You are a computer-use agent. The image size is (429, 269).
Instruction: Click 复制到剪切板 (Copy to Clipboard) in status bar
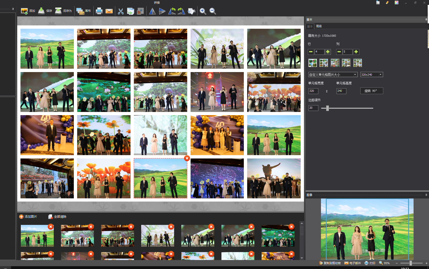(330, 263)
